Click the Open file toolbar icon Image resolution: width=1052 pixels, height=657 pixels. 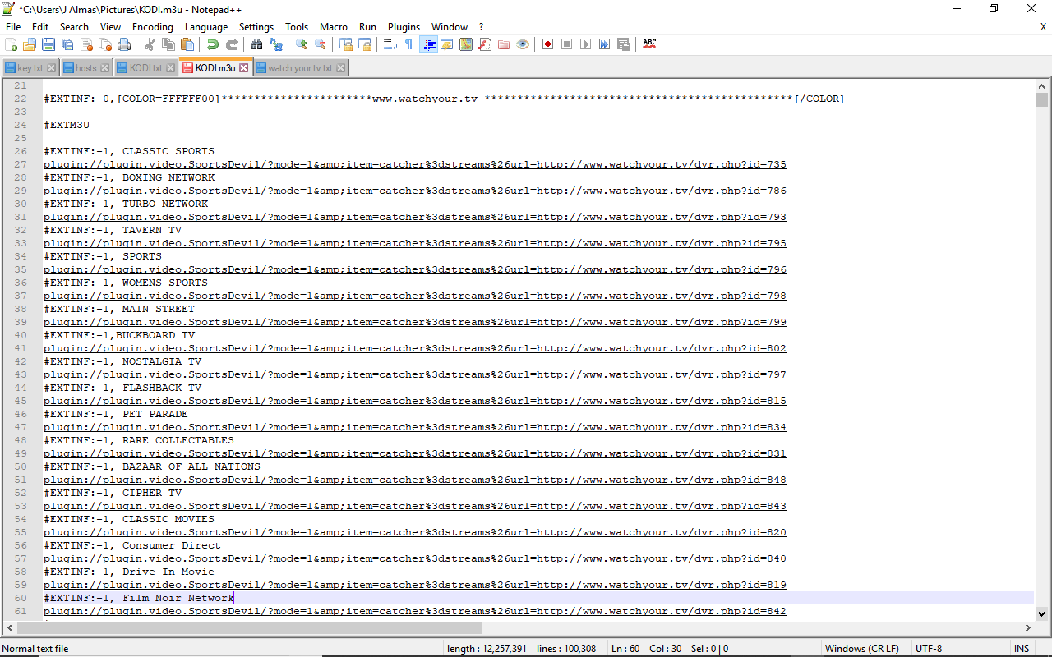tap(30, 44)
